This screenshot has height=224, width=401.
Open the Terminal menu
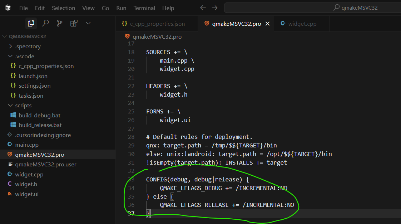144,8
